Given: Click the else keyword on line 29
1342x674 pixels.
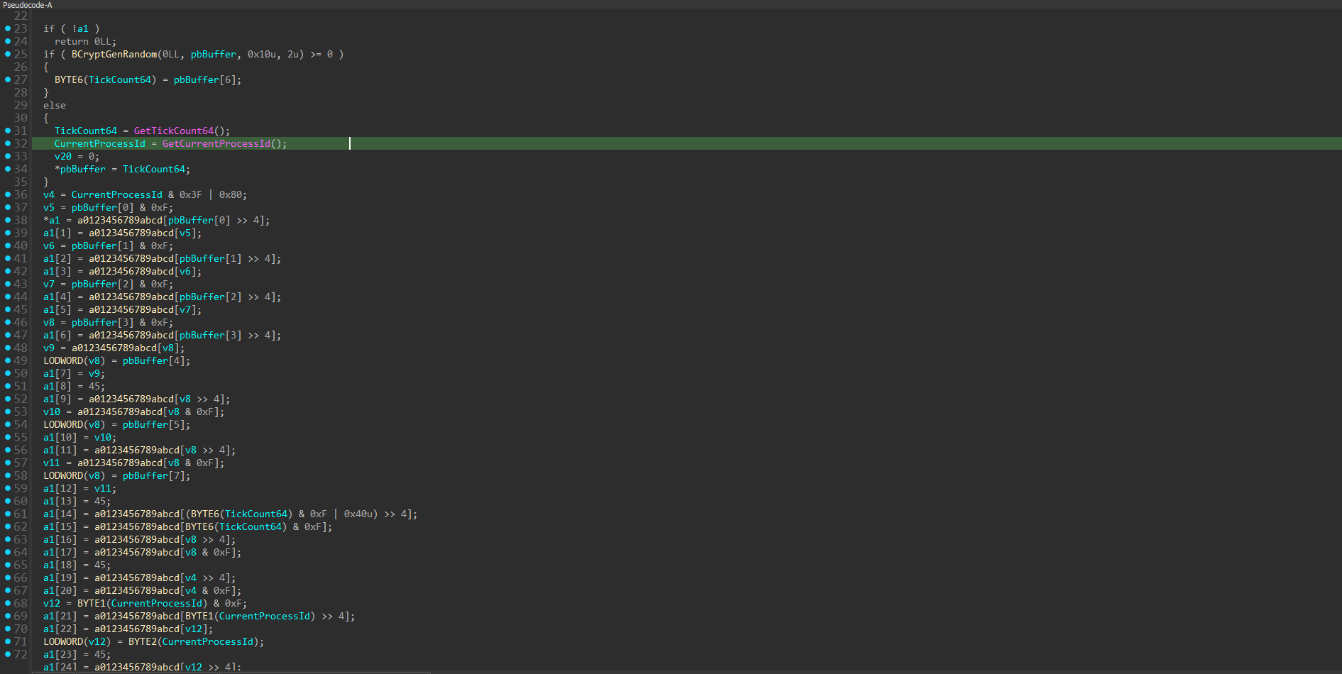Looking at the screenshot, I should 55,105.
